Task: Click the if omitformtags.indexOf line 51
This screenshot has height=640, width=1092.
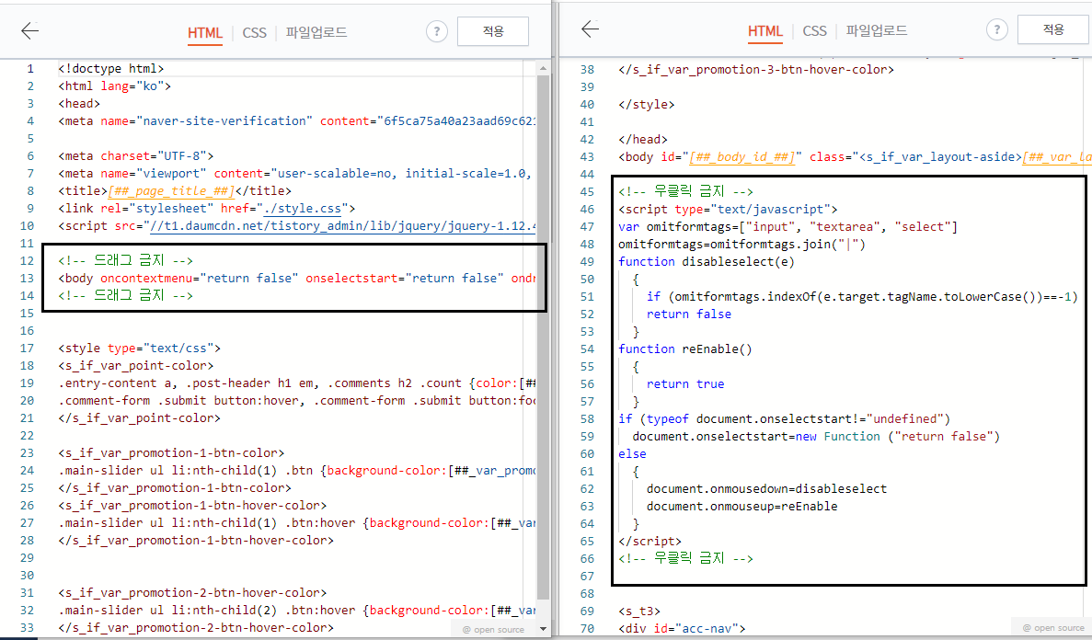Action: point(862,296)
